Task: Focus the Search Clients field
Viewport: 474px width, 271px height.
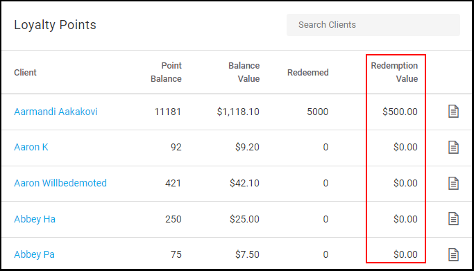Action: (x=373, y=25)
